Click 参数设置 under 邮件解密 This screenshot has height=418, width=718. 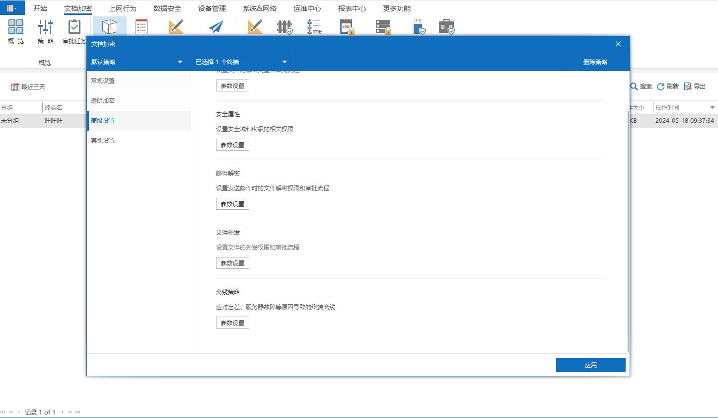(232, 204)
